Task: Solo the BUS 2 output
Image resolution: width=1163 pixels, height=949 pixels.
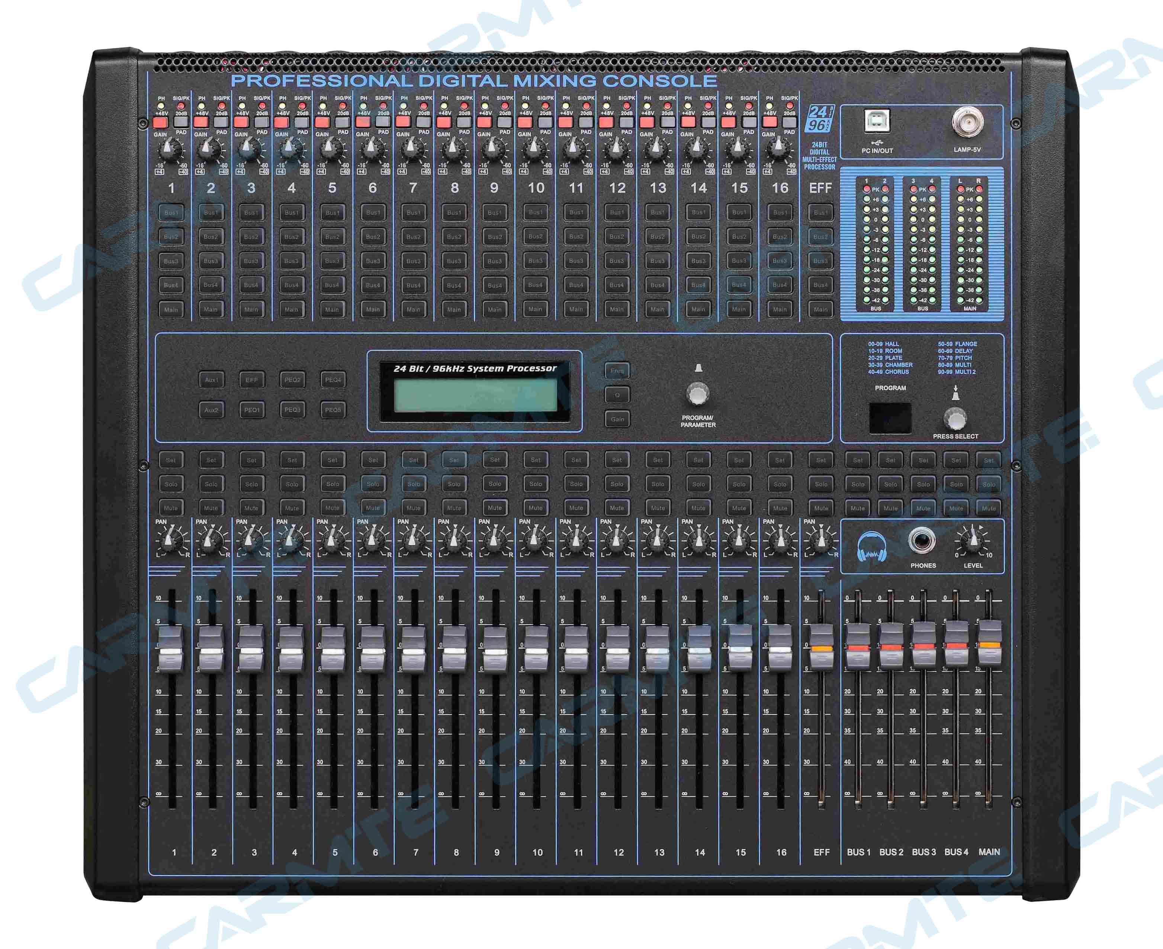Action: pos(890,484)
